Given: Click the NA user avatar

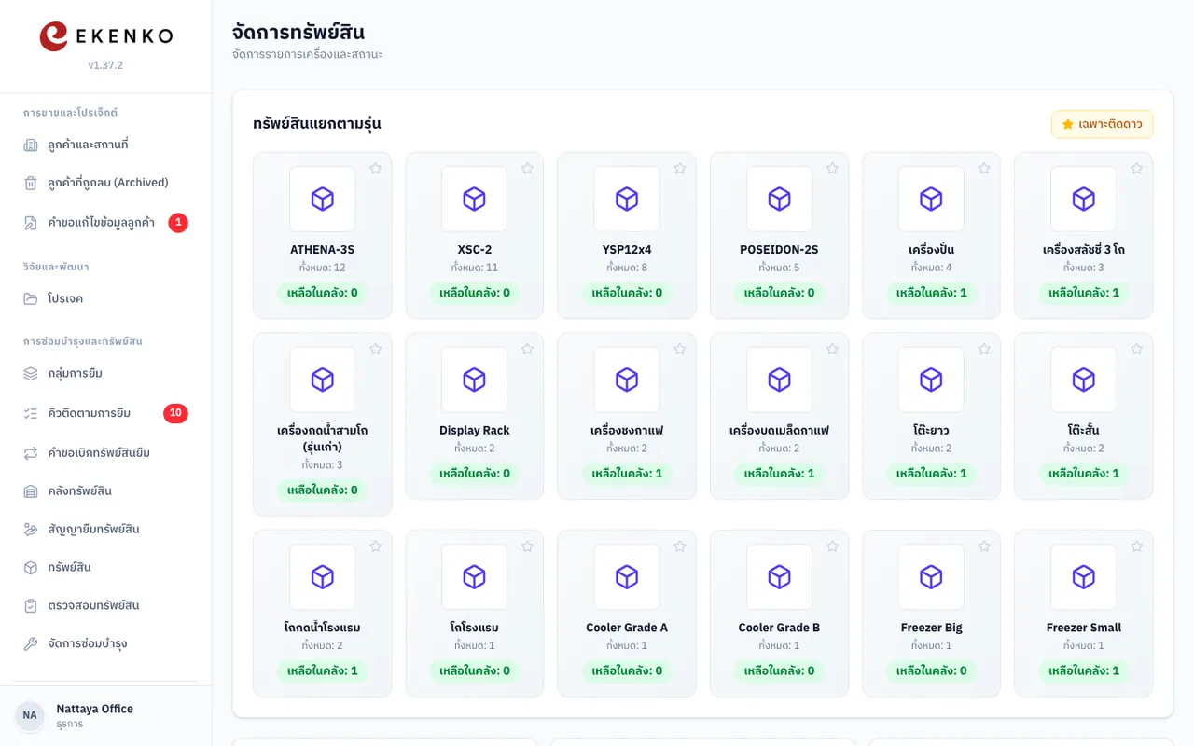Looking at the screenshot, I should [30, 715].
